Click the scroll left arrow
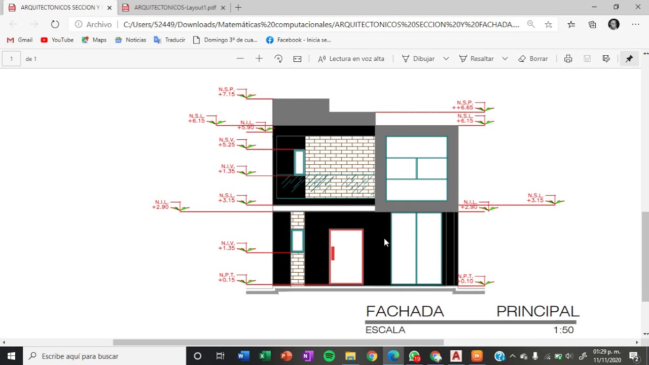 coord(4,343)
